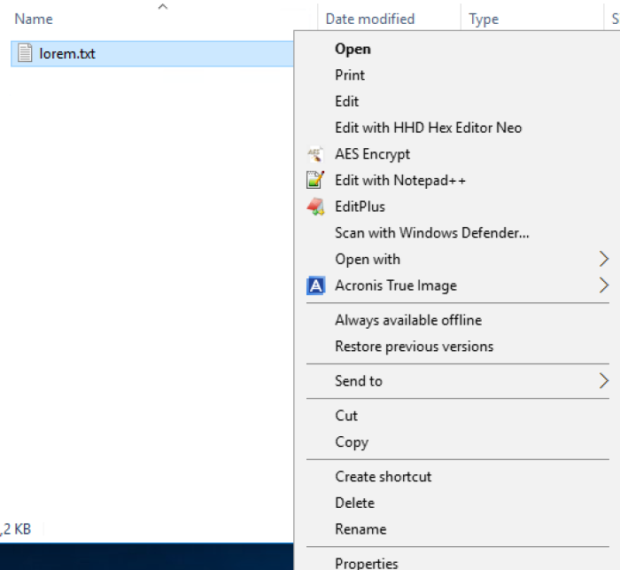Select the Edit menu entry
This screenshot has width=620, height=570.
tap(458, 101)
